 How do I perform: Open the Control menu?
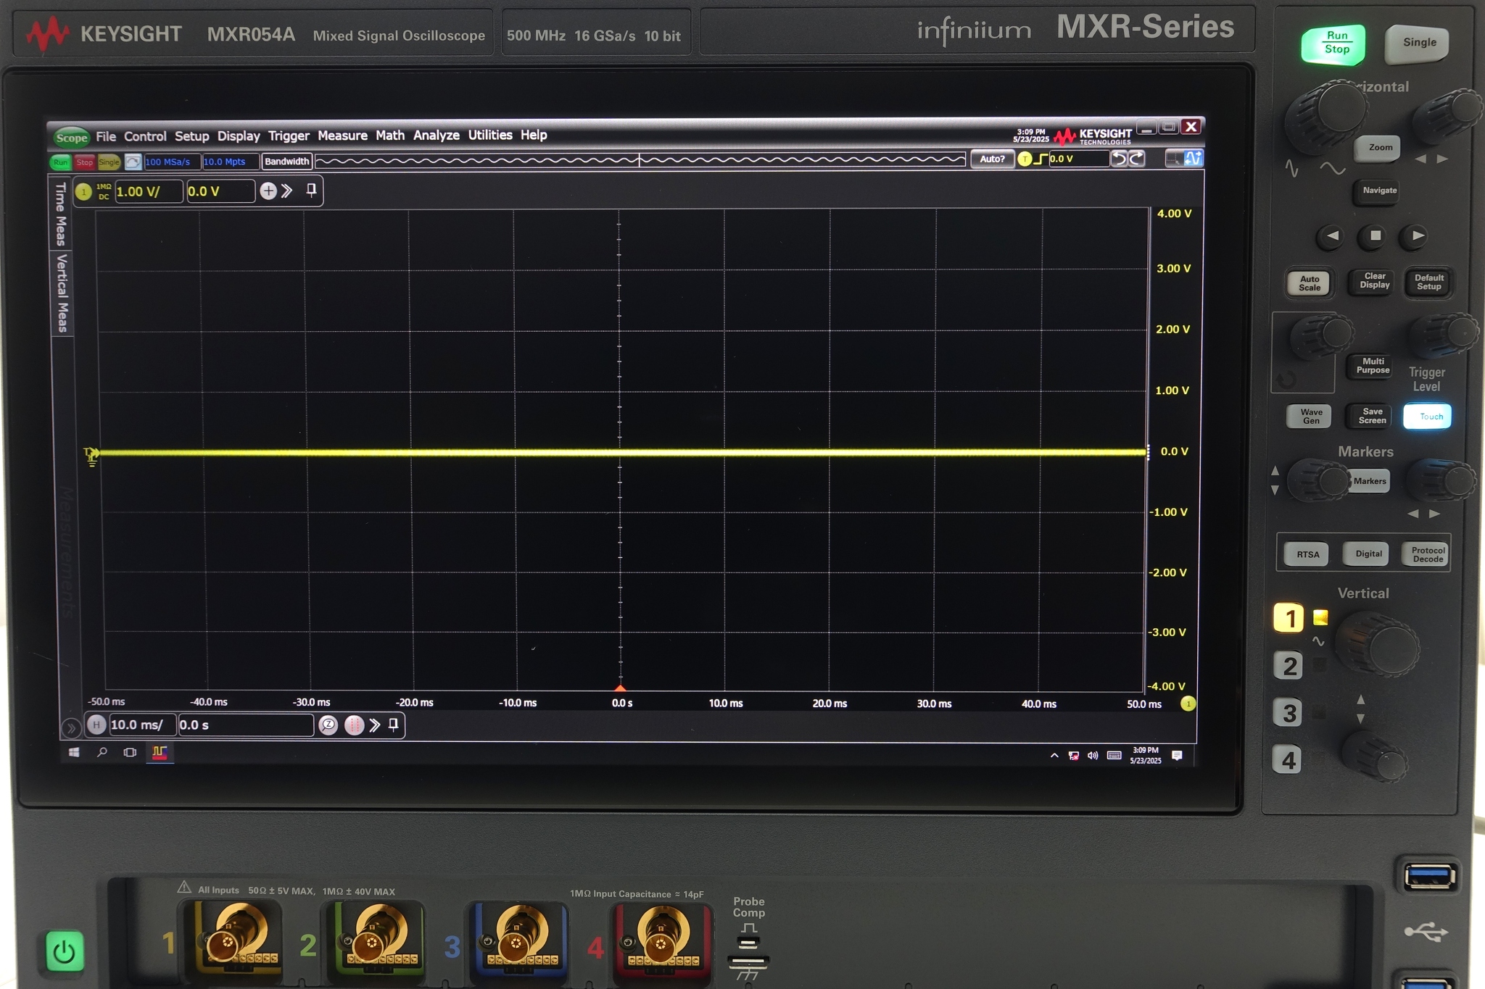(x=145, y=136)
